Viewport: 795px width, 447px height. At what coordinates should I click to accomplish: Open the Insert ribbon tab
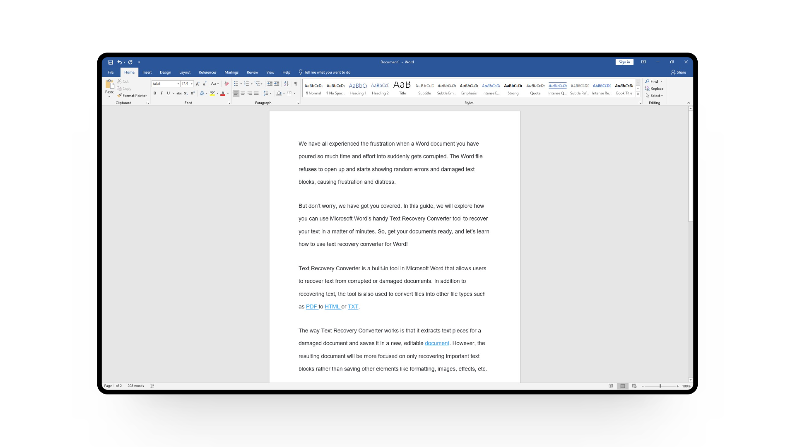(147, 72)
